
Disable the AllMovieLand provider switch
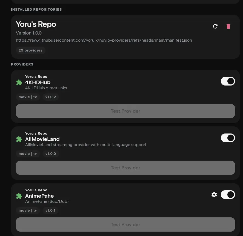(228, 138)
